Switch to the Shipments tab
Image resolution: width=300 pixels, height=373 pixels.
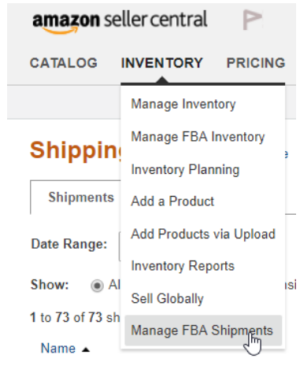click(x=81, y=198)
